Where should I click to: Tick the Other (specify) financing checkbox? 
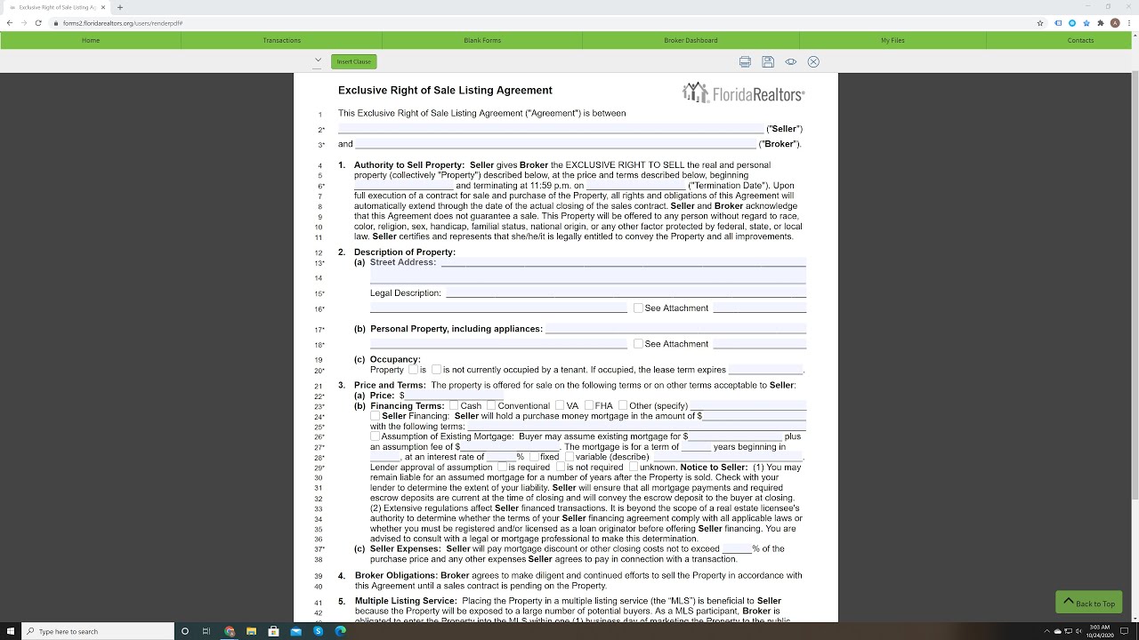(x=623, y=405)
